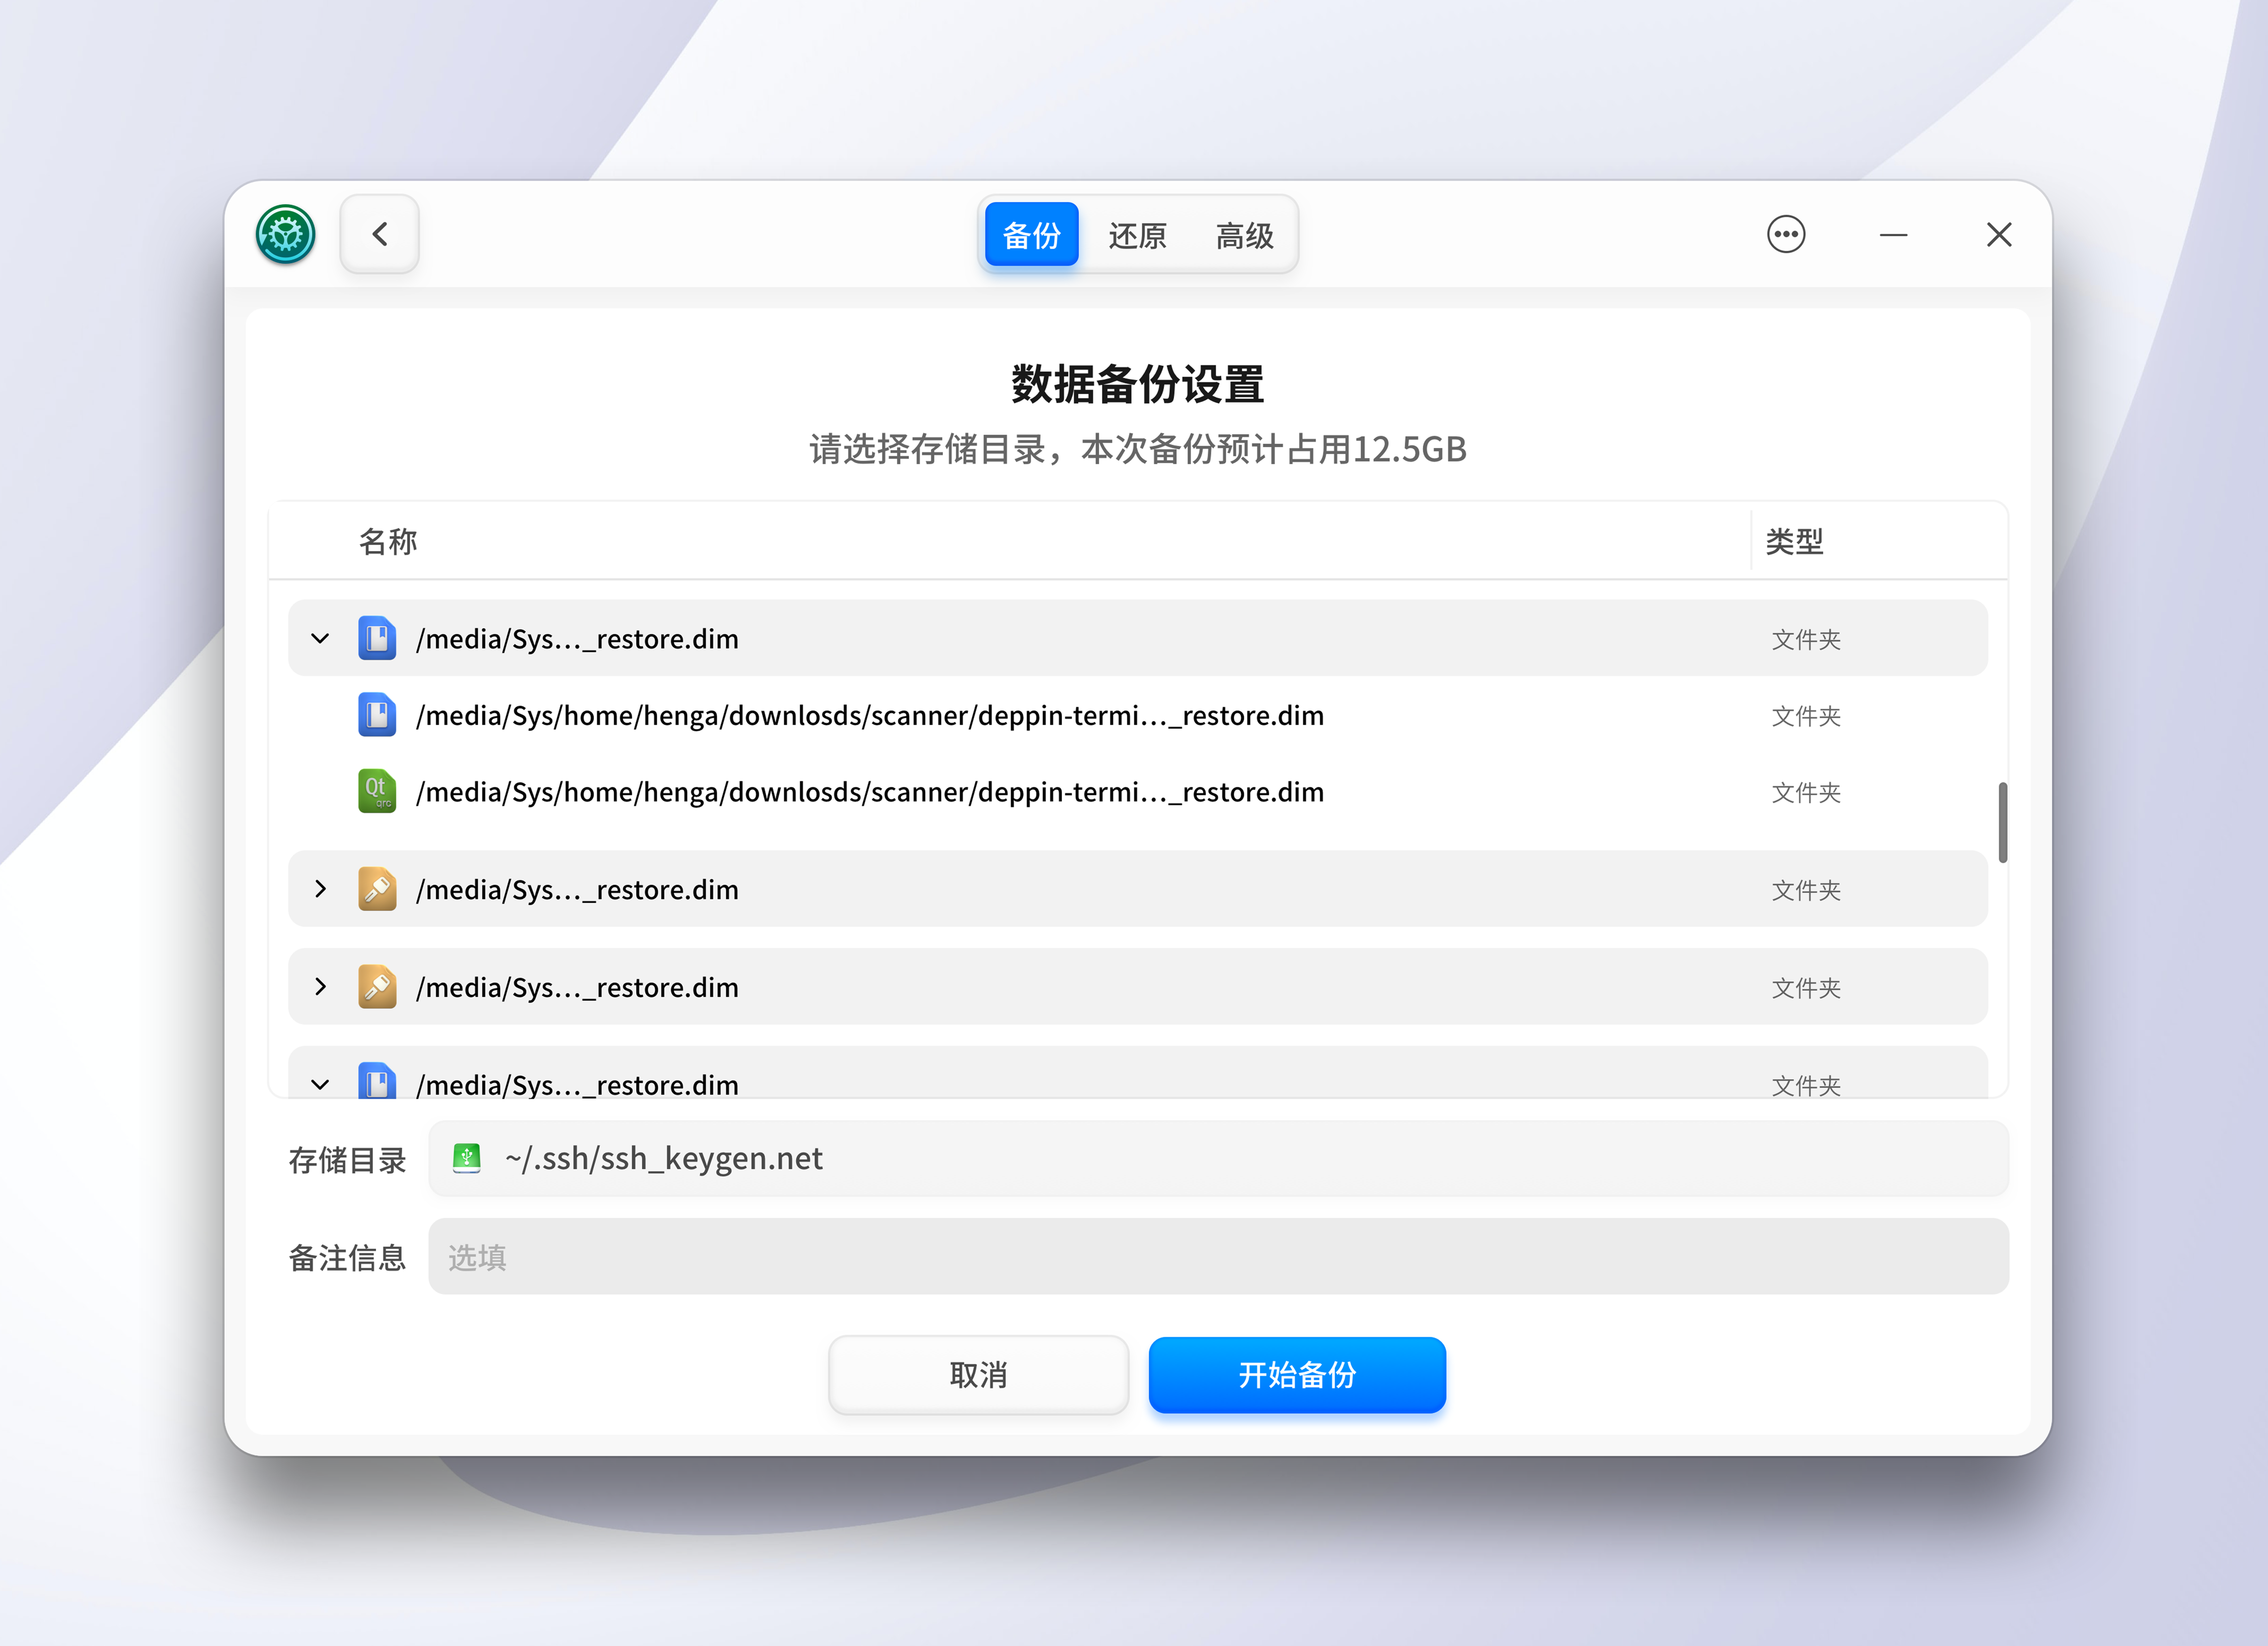
Task: Click the vertical scrollbar of the folder list
Action: [x=2003, y=820]
